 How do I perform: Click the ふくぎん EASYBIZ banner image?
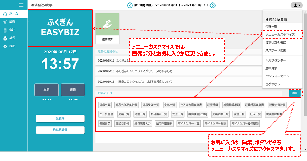(60, 28)
